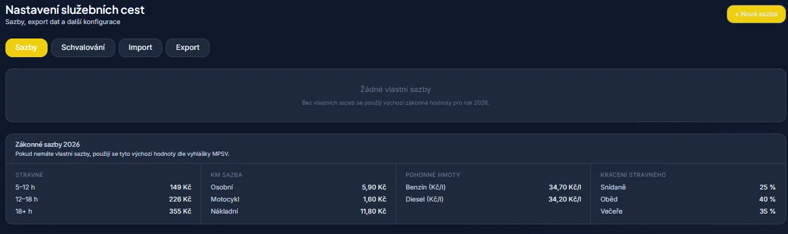The height and width of the screenshot is (234, 788).
Task: Click the Oběd 40 % reduction row
Action: click(688, 199)
